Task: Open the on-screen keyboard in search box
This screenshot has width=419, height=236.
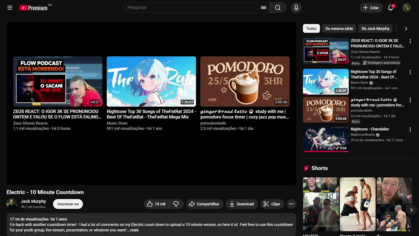Action: pyautogui.click(x=264, y=8)
